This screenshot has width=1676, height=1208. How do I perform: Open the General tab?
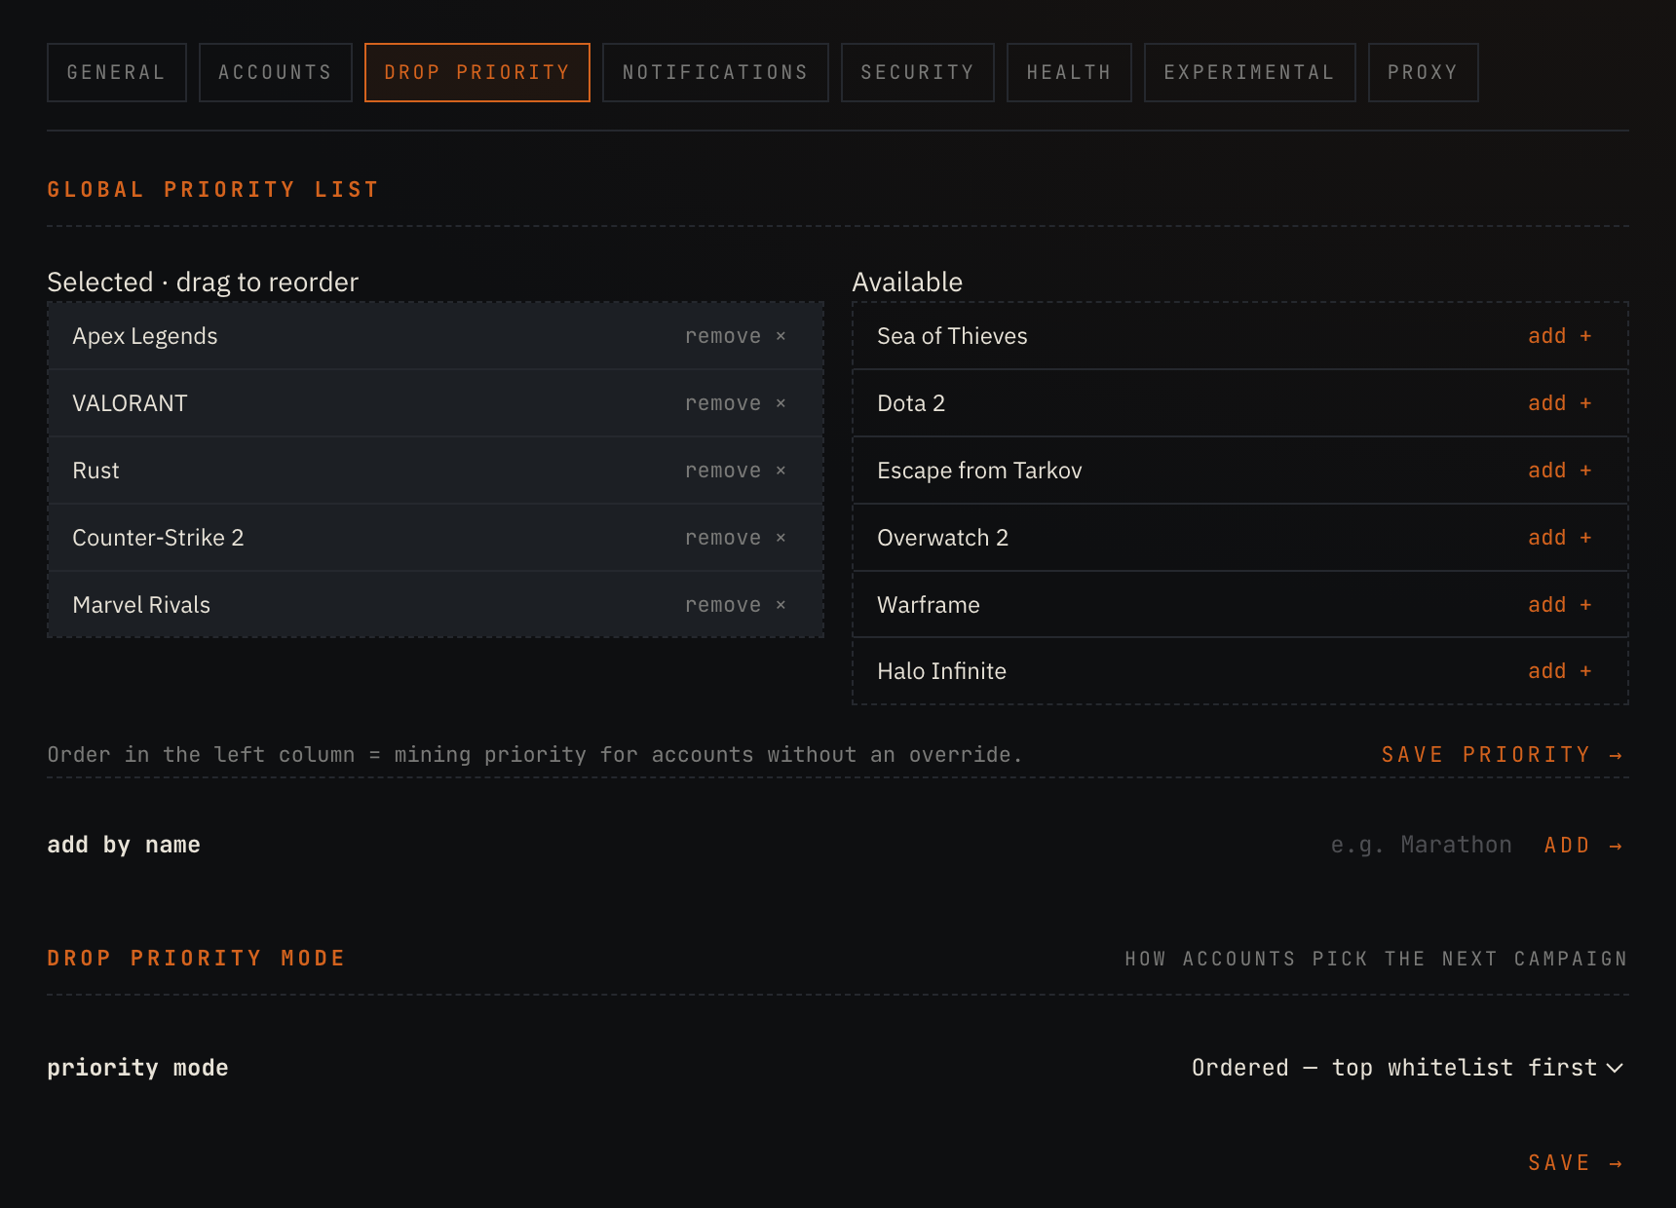coord(116,72)
